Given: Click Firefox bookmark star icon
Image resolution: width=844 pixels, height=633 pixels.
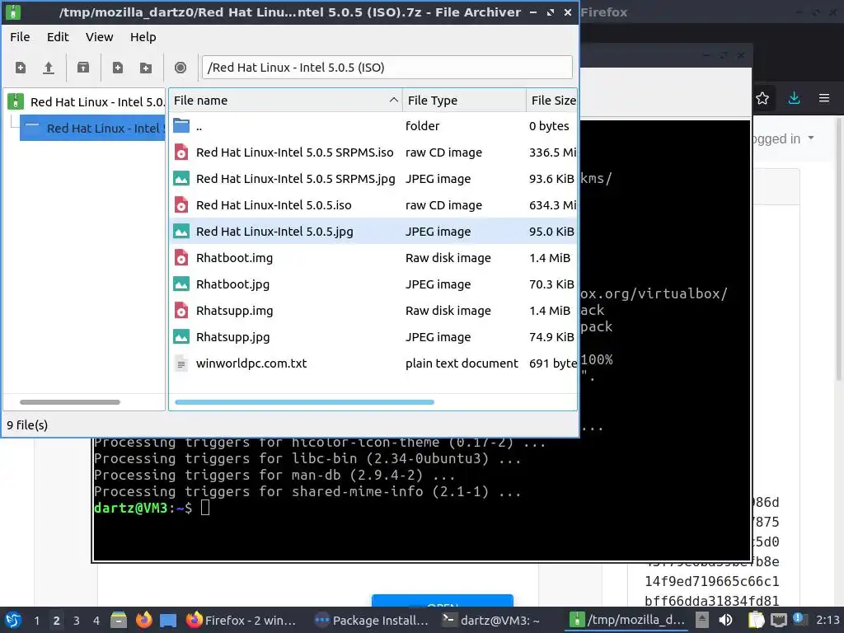Looking at the screenshot, I should [762, 99].
